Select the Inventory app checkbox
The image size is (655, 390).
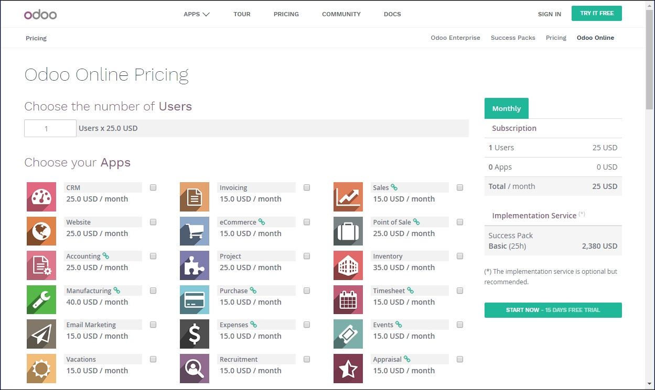pyautogui.click(x=460, y=256)
